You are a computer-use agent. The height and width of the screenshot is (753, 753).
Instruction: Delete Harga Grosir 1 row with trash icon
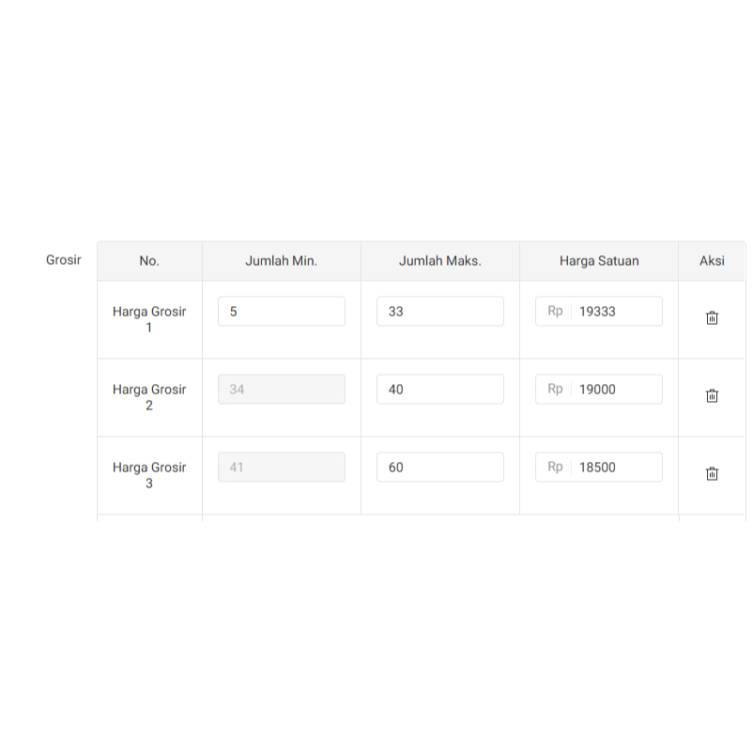712,318
